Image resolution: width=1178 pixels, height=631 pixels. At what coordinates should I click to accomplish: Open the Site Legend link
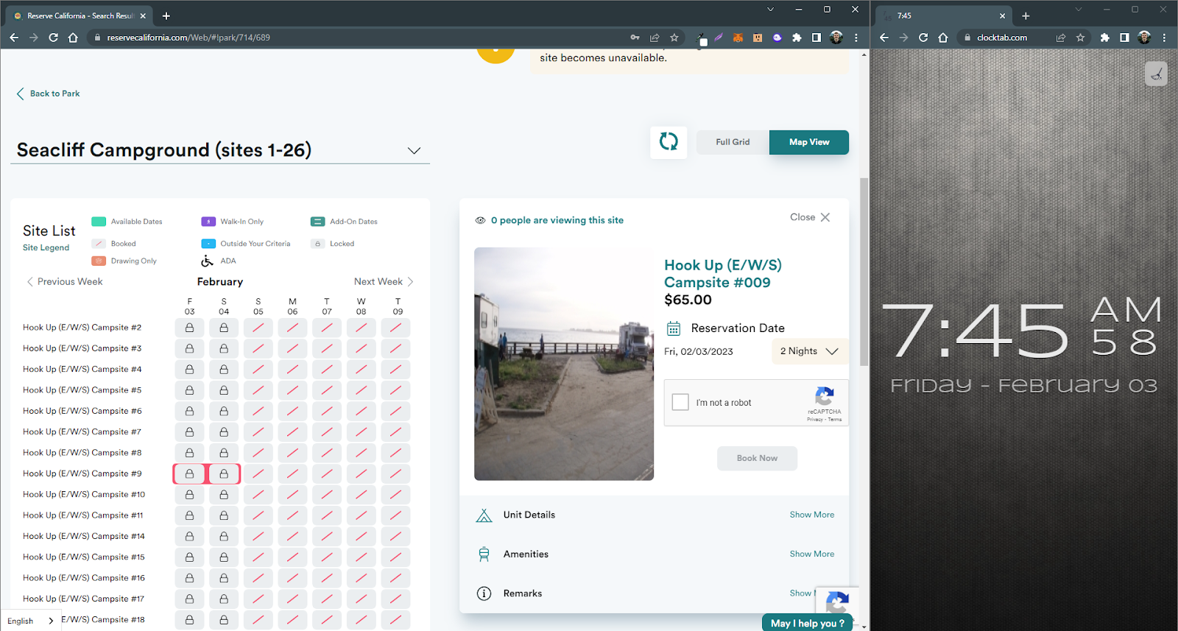click(46, 247)
